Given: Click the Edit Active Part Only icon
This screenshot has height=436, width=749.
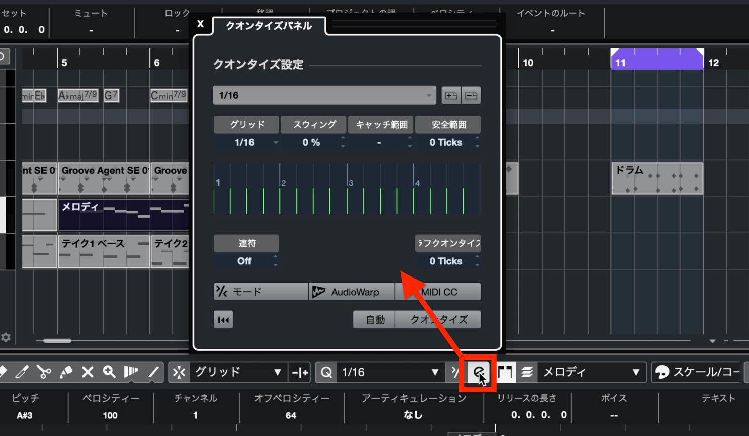Looking at the screenshot, I should (527, 372).
